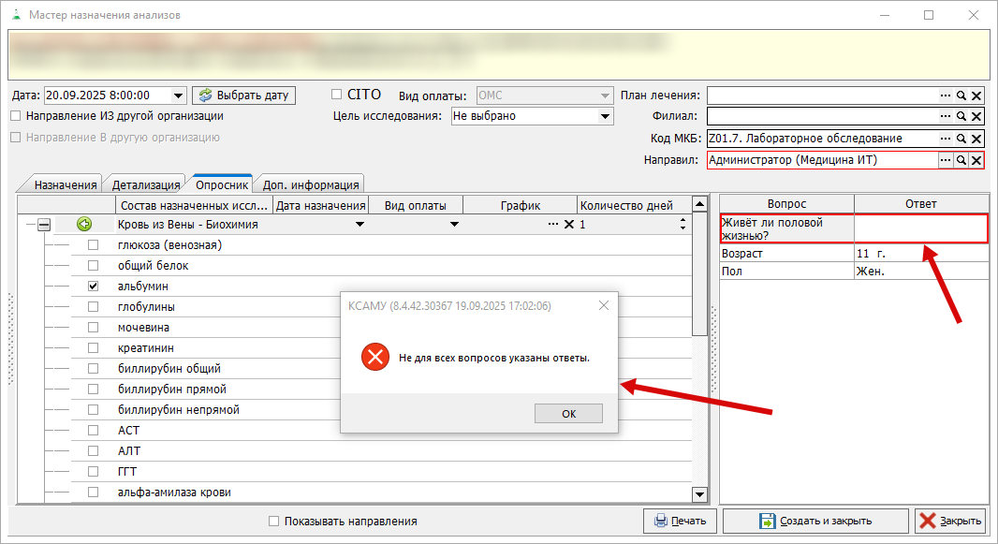This screenshot has height=544, width=998.
Task: Open the Дата dropdown arrow
Action: pos(178,96)
